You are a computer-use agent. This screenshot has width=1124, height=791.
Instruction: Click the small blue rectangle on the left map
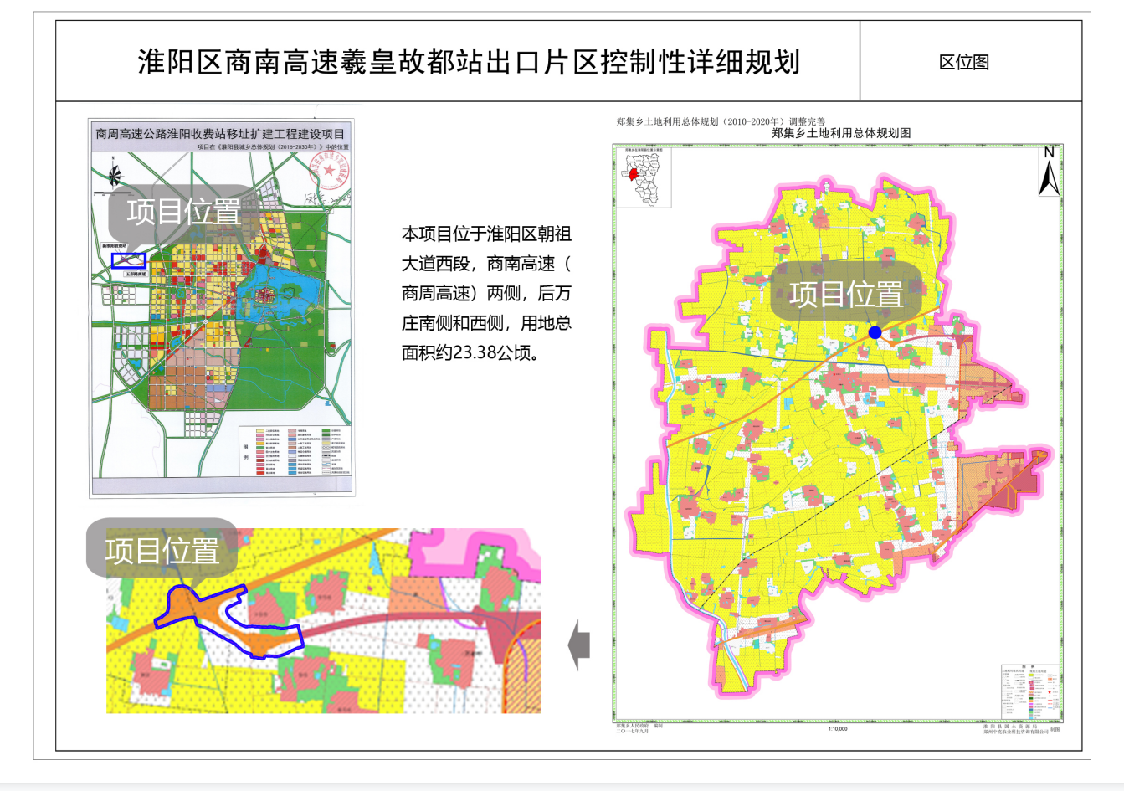[x=129, y=261]
